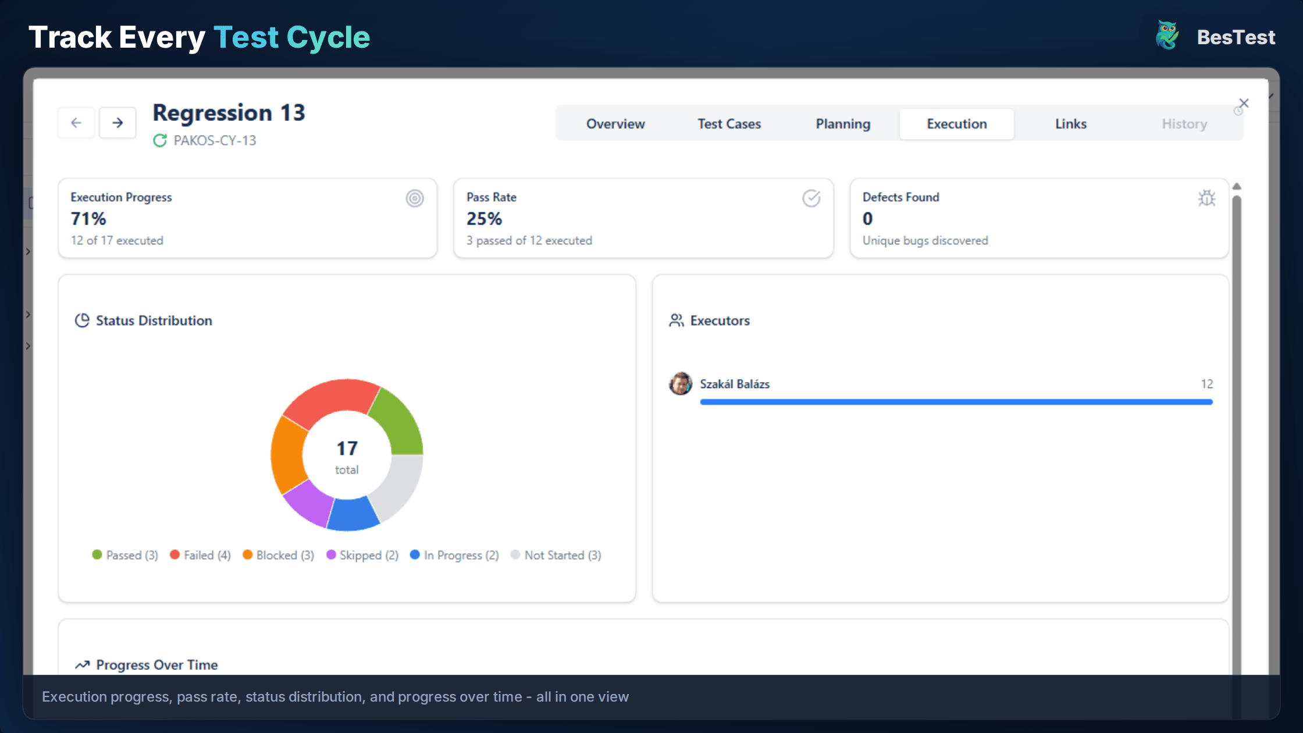Click the trend icon beside Progress Over Time
Viewport: 1303px width, 733px height.
[x=81, y=664]
